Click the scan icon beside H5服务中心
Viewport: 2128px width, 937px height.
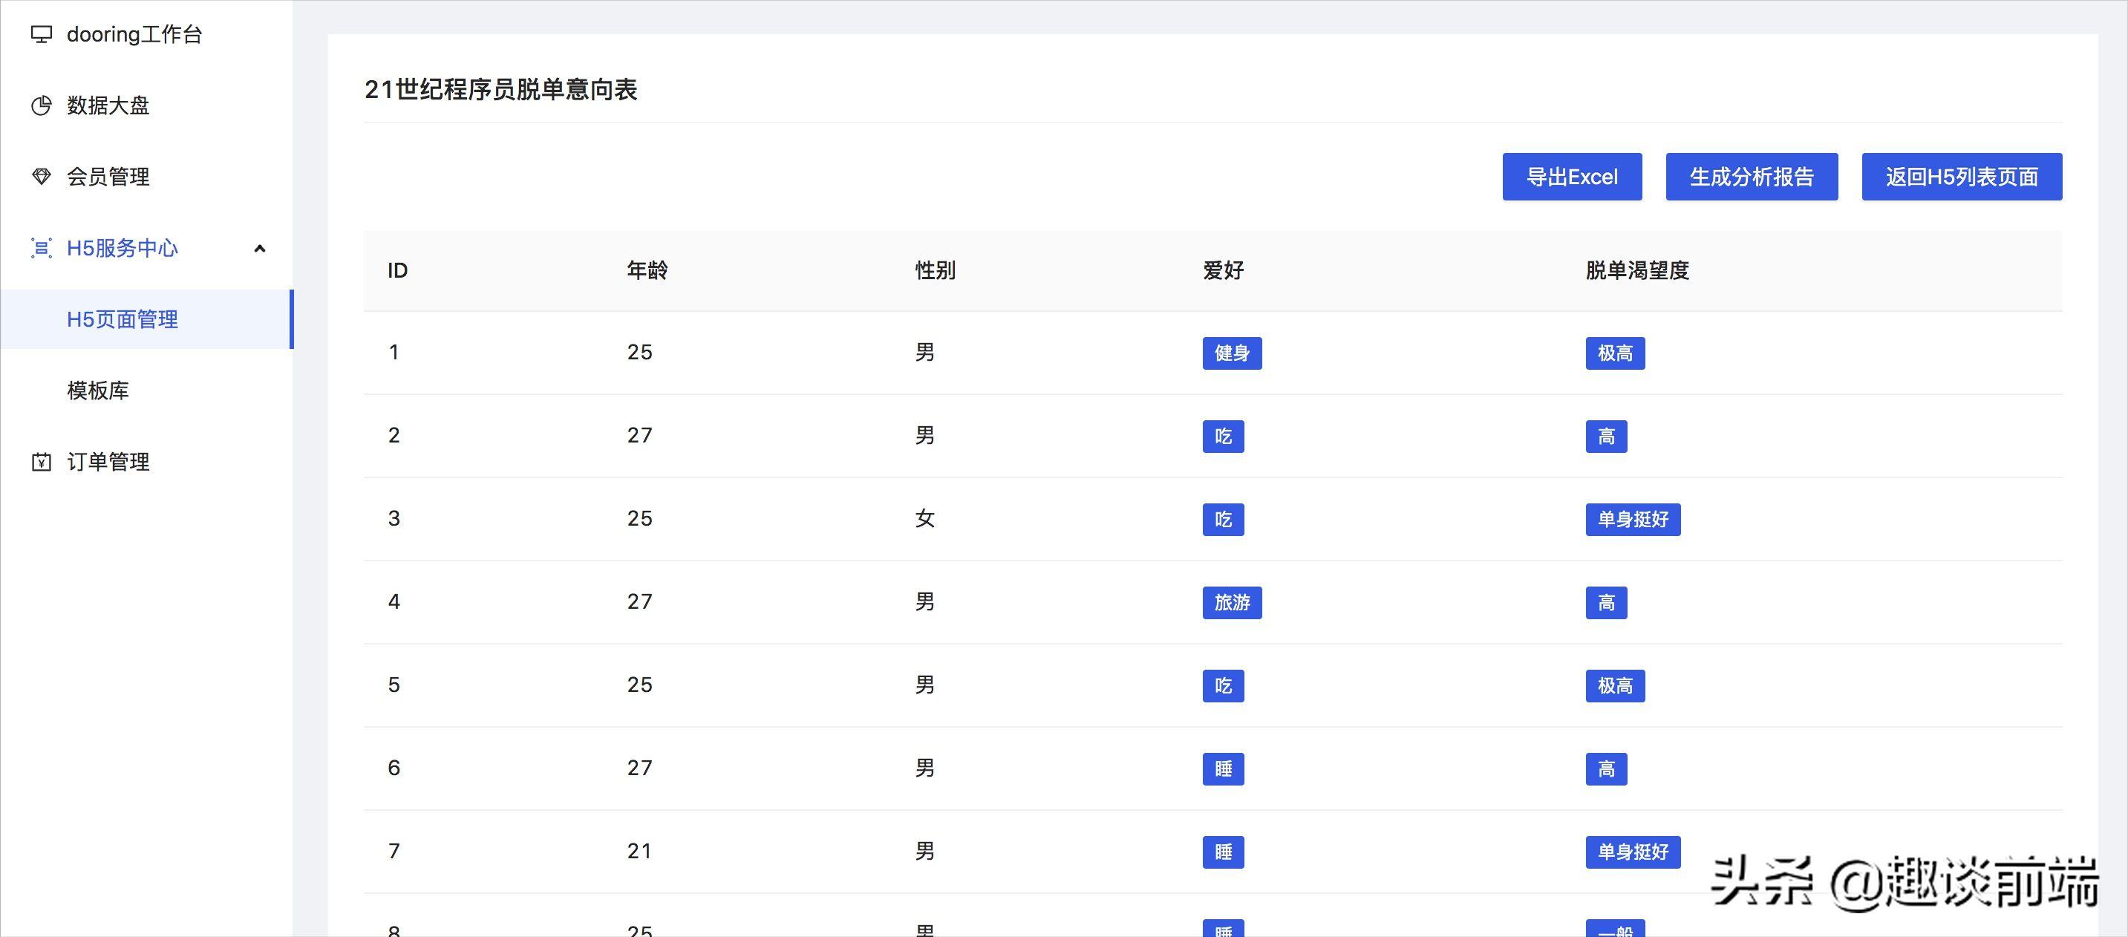coord(42,248)
